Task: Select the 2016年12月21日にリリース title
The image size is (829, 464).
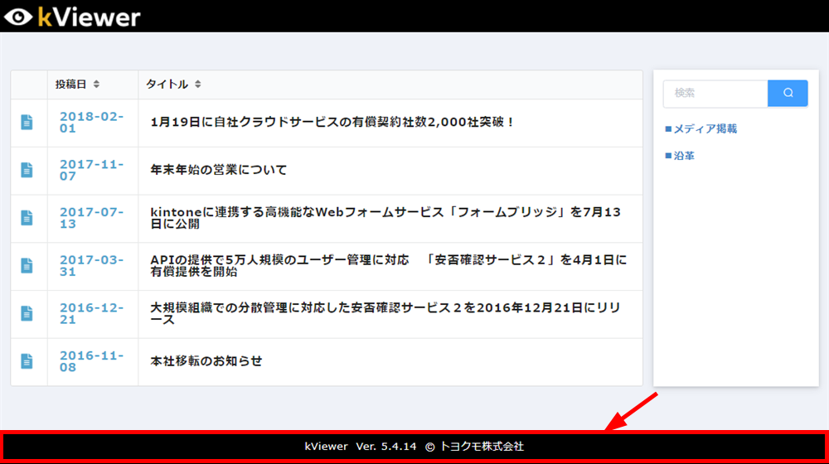Action: click(x=385, y=313)
